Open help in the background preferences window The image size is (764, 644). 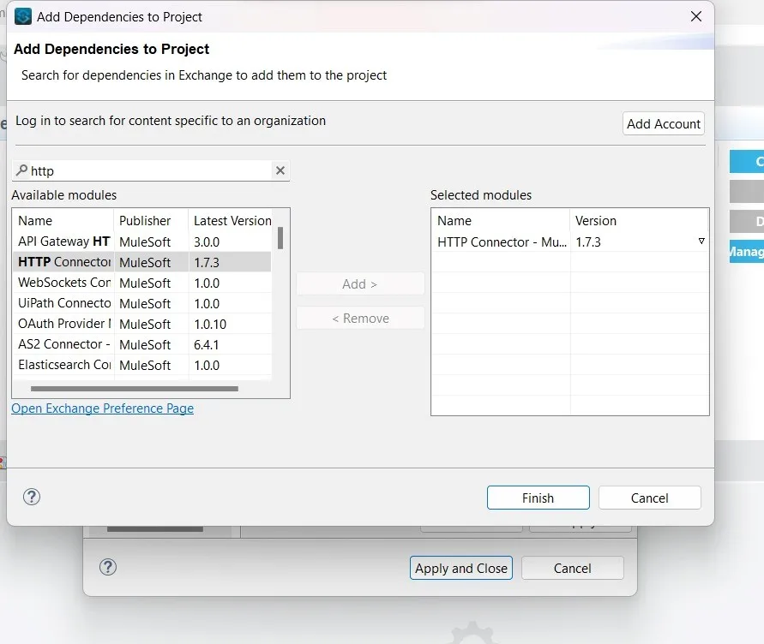[x=108, y=567]
